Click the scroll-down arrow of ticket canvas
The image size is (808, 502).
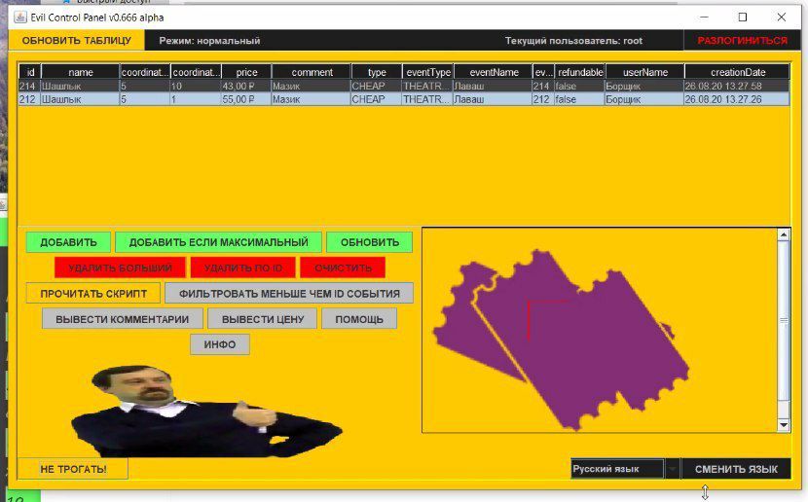coord(784,425)
